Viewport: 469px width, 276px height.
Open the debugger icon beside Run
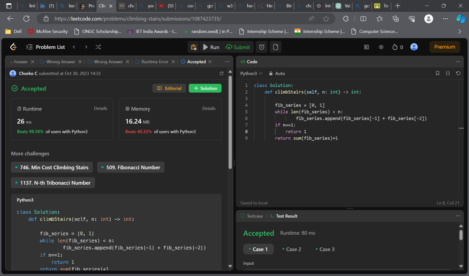tap(193, 47)
